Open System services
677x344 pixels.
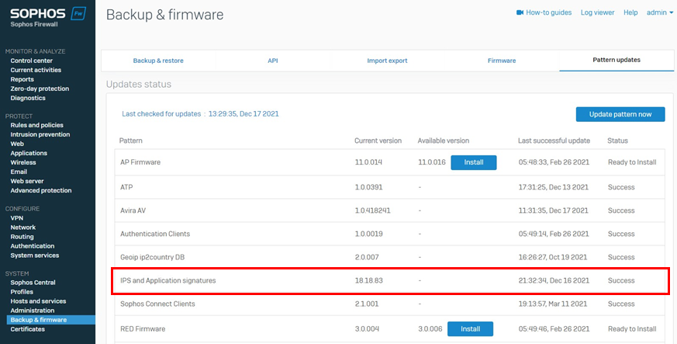35,255
